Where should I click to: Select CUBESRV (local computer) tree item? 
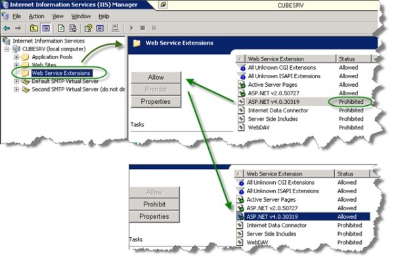tap(54, 49)
